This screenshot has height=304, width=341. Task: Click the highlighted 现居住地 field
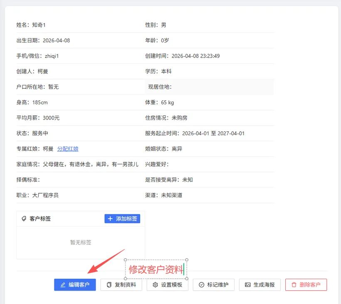(209, 87)
